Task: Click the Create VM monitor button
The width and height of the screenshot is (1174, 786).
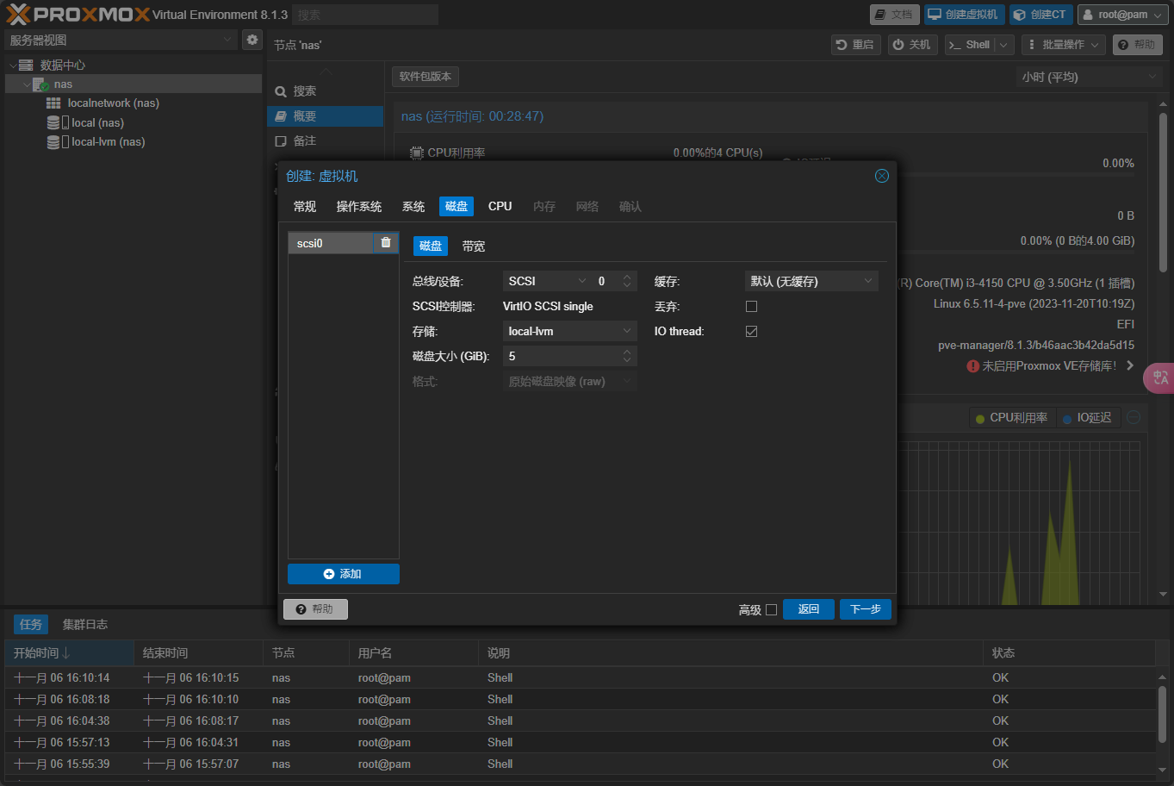Action: tap(964, 15)
